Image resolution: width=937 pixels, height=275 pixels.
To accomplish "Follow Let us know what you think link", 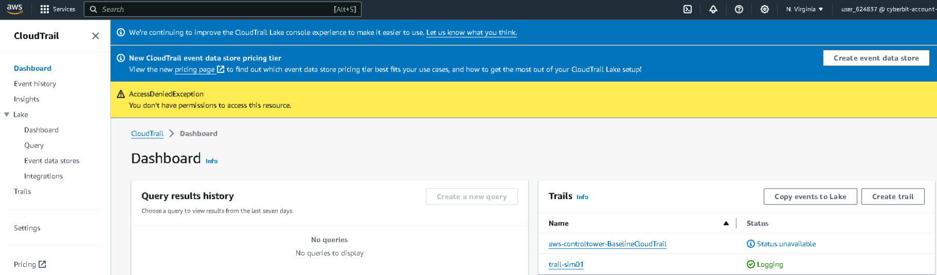I will (471, 32).
